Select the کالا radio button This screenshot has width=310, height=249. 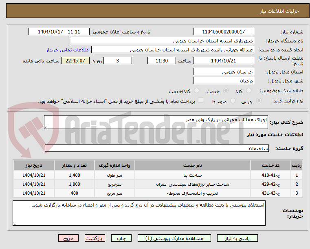coord(248,91)
